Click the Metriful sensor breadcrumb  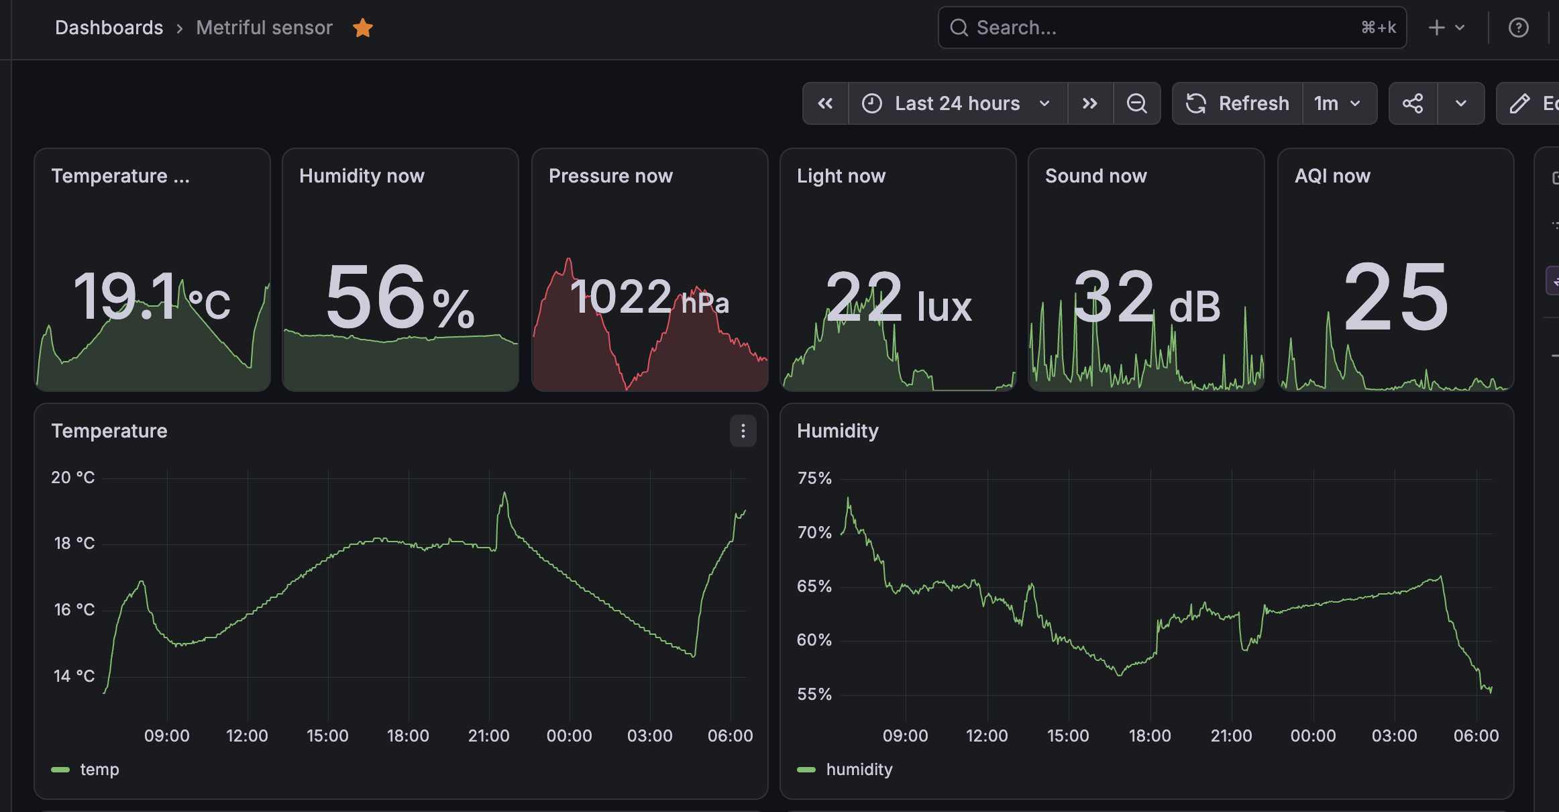coord(264,28)
